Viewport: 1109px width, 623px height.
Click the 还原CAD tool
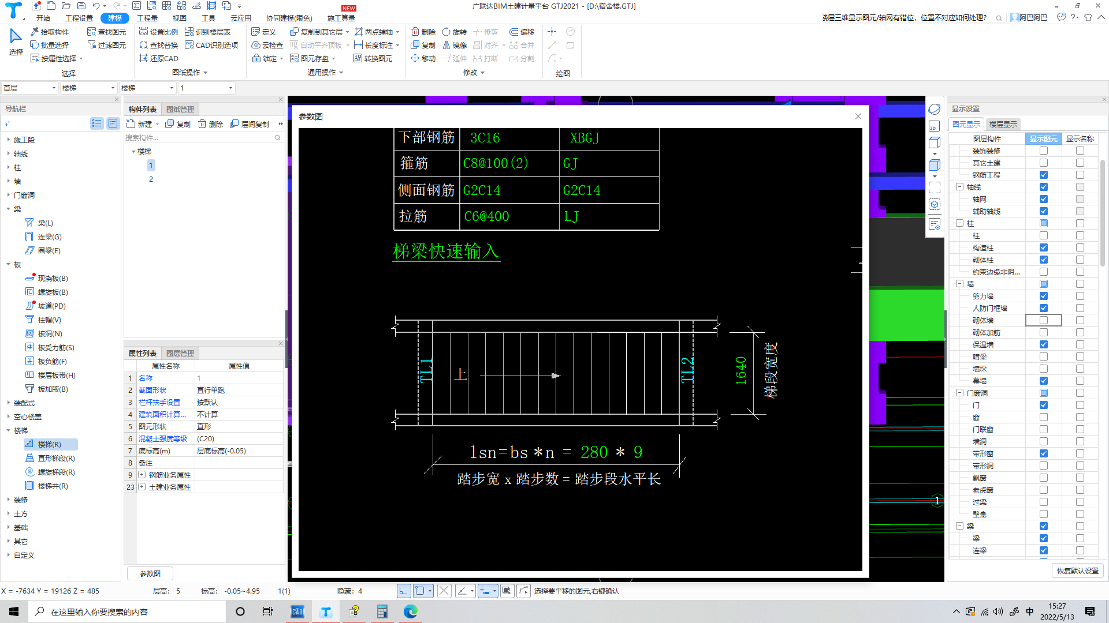(159, 58)
